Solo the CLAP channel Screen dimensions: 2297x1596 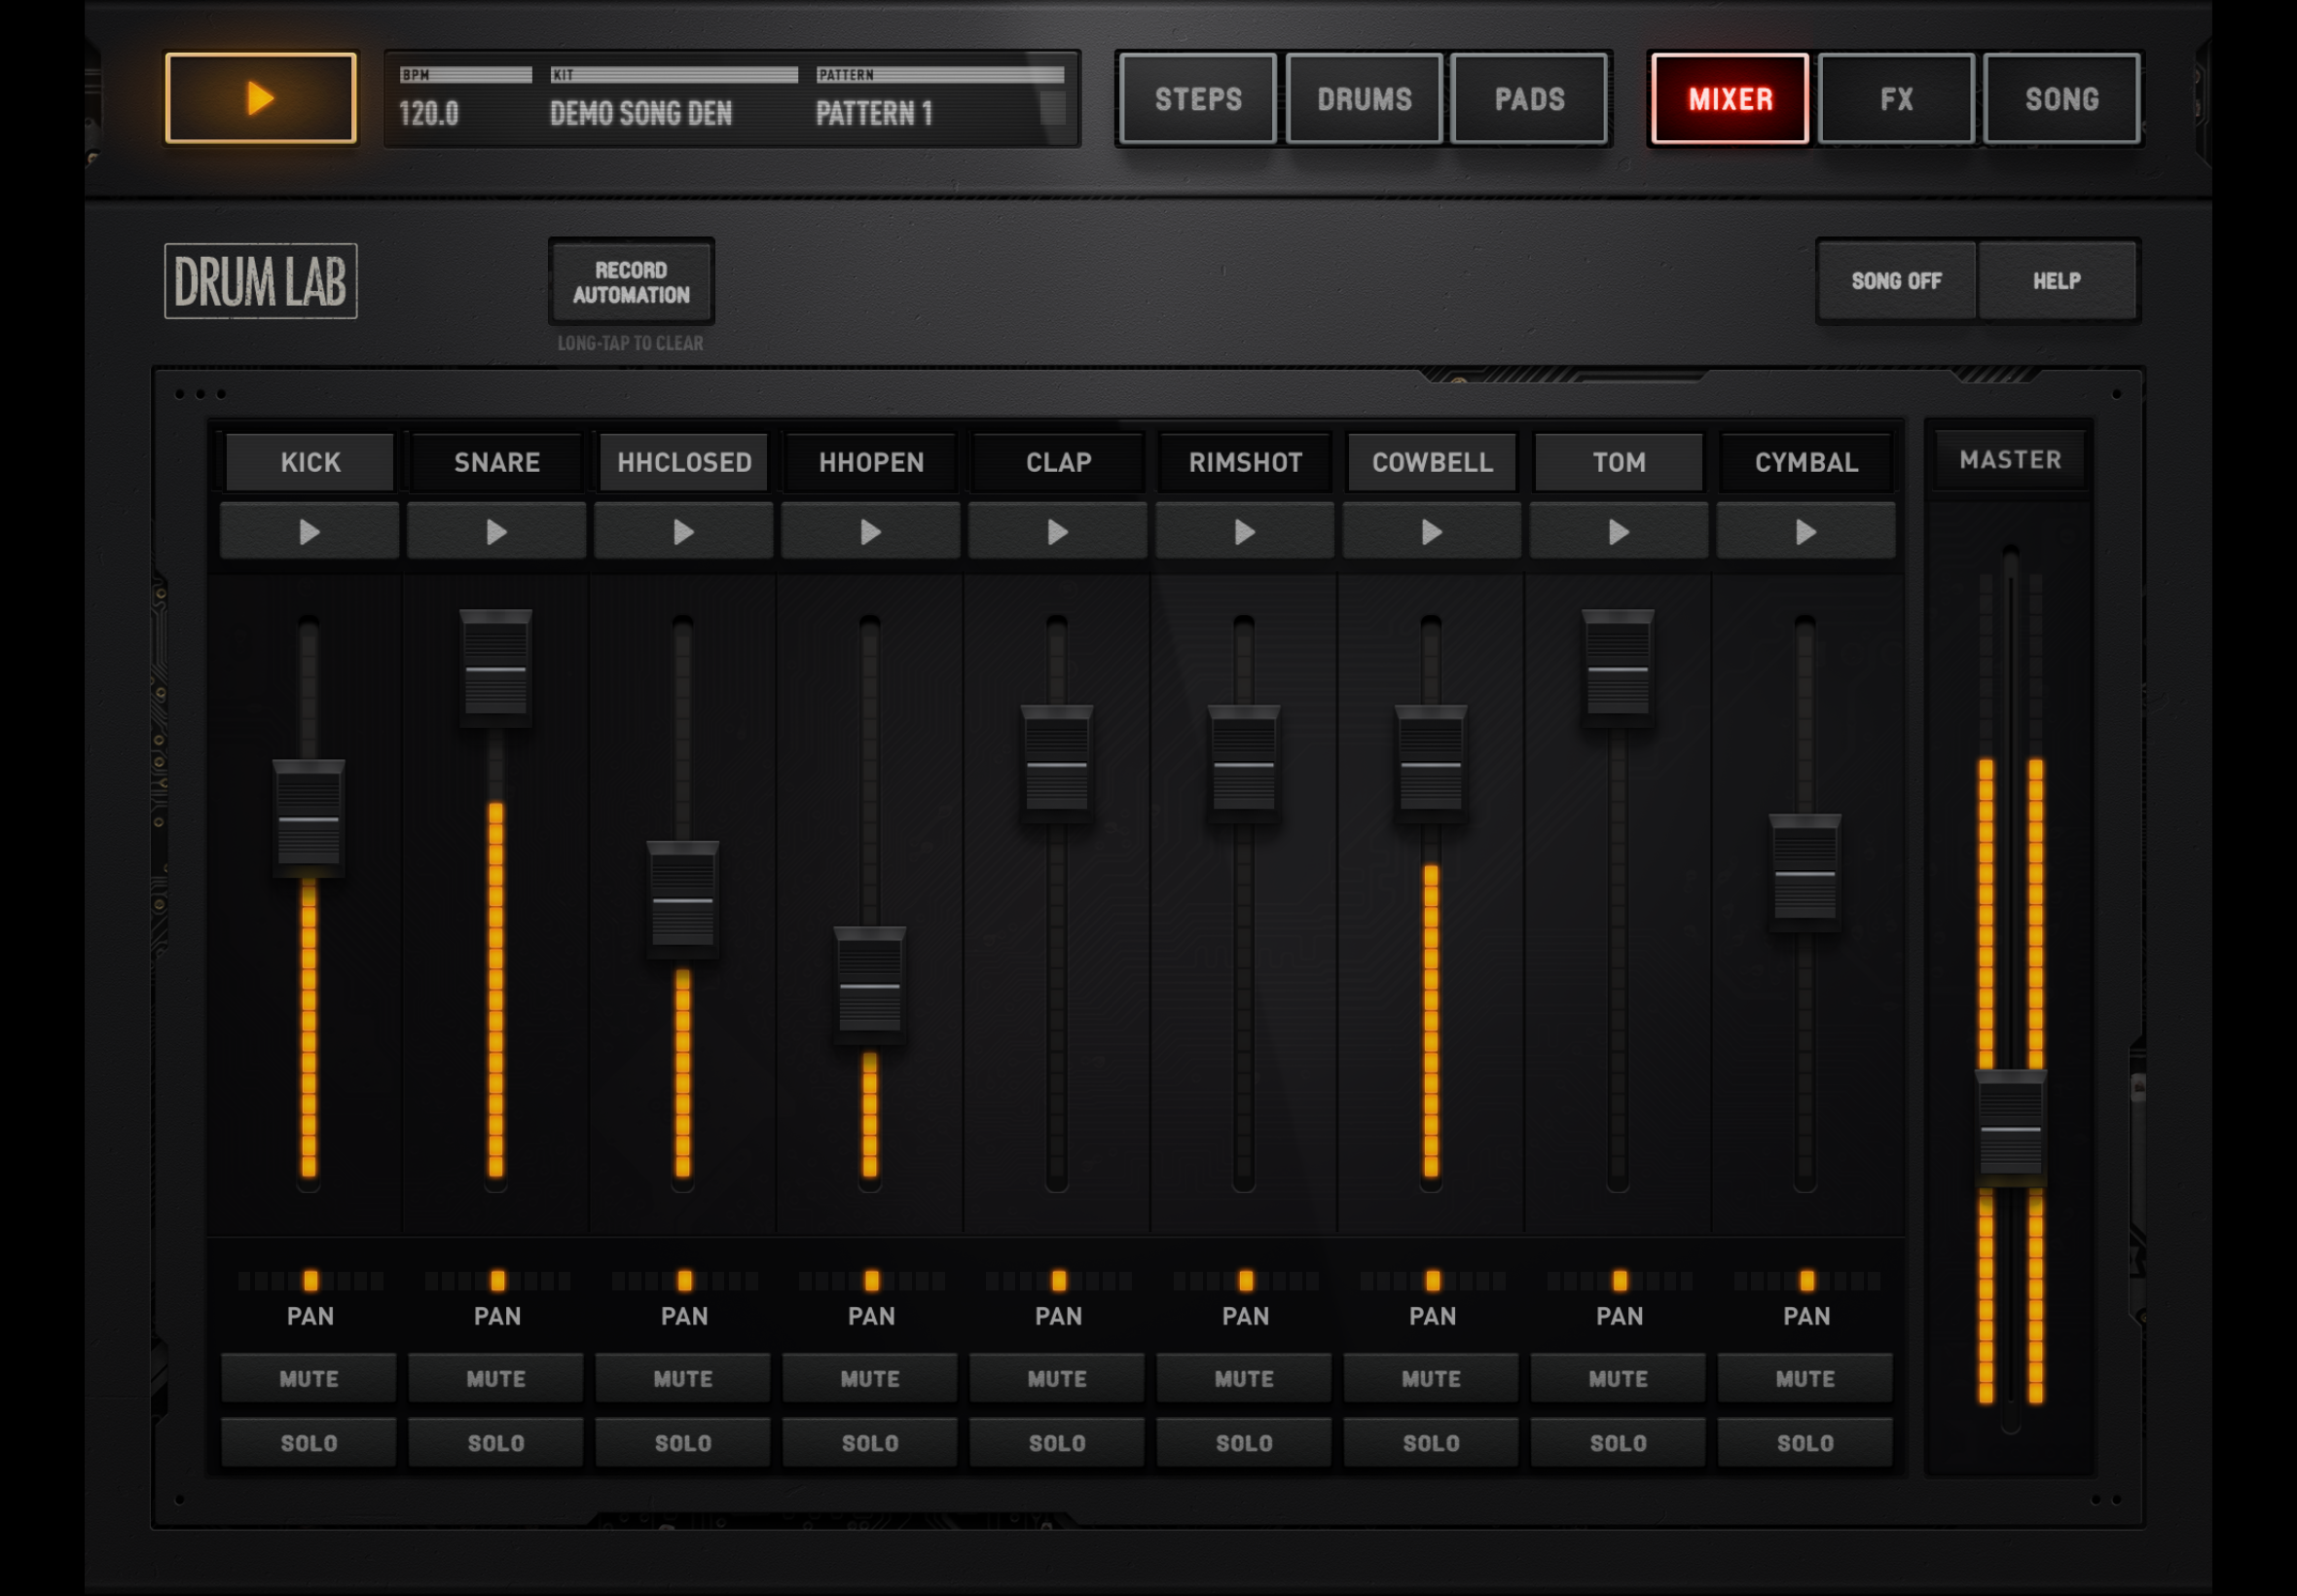[x=1057, y=1442]
